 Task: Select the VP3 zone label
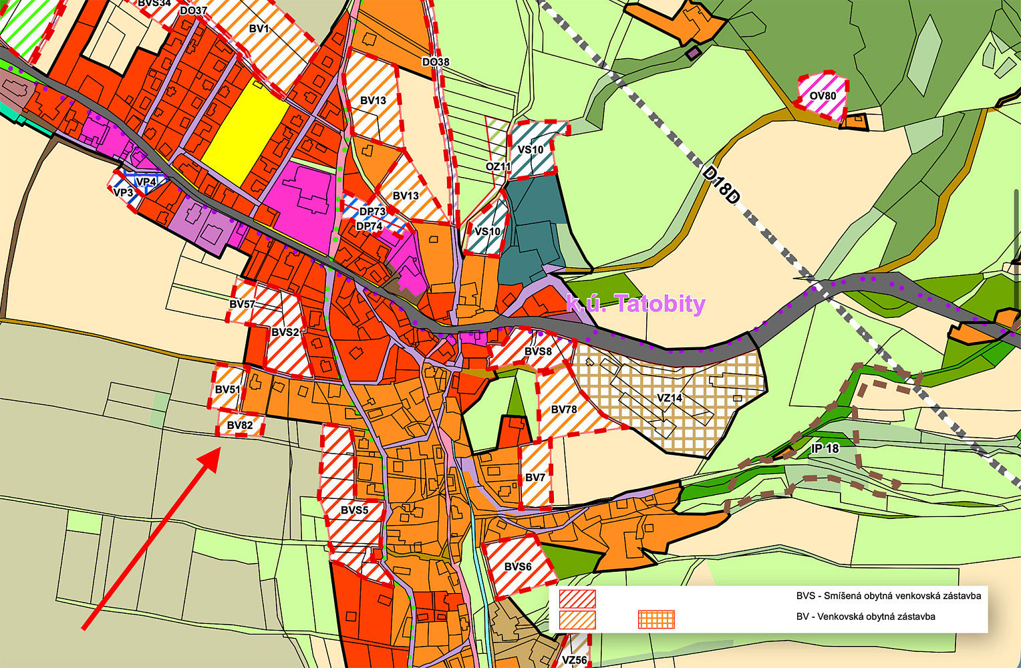124,193
